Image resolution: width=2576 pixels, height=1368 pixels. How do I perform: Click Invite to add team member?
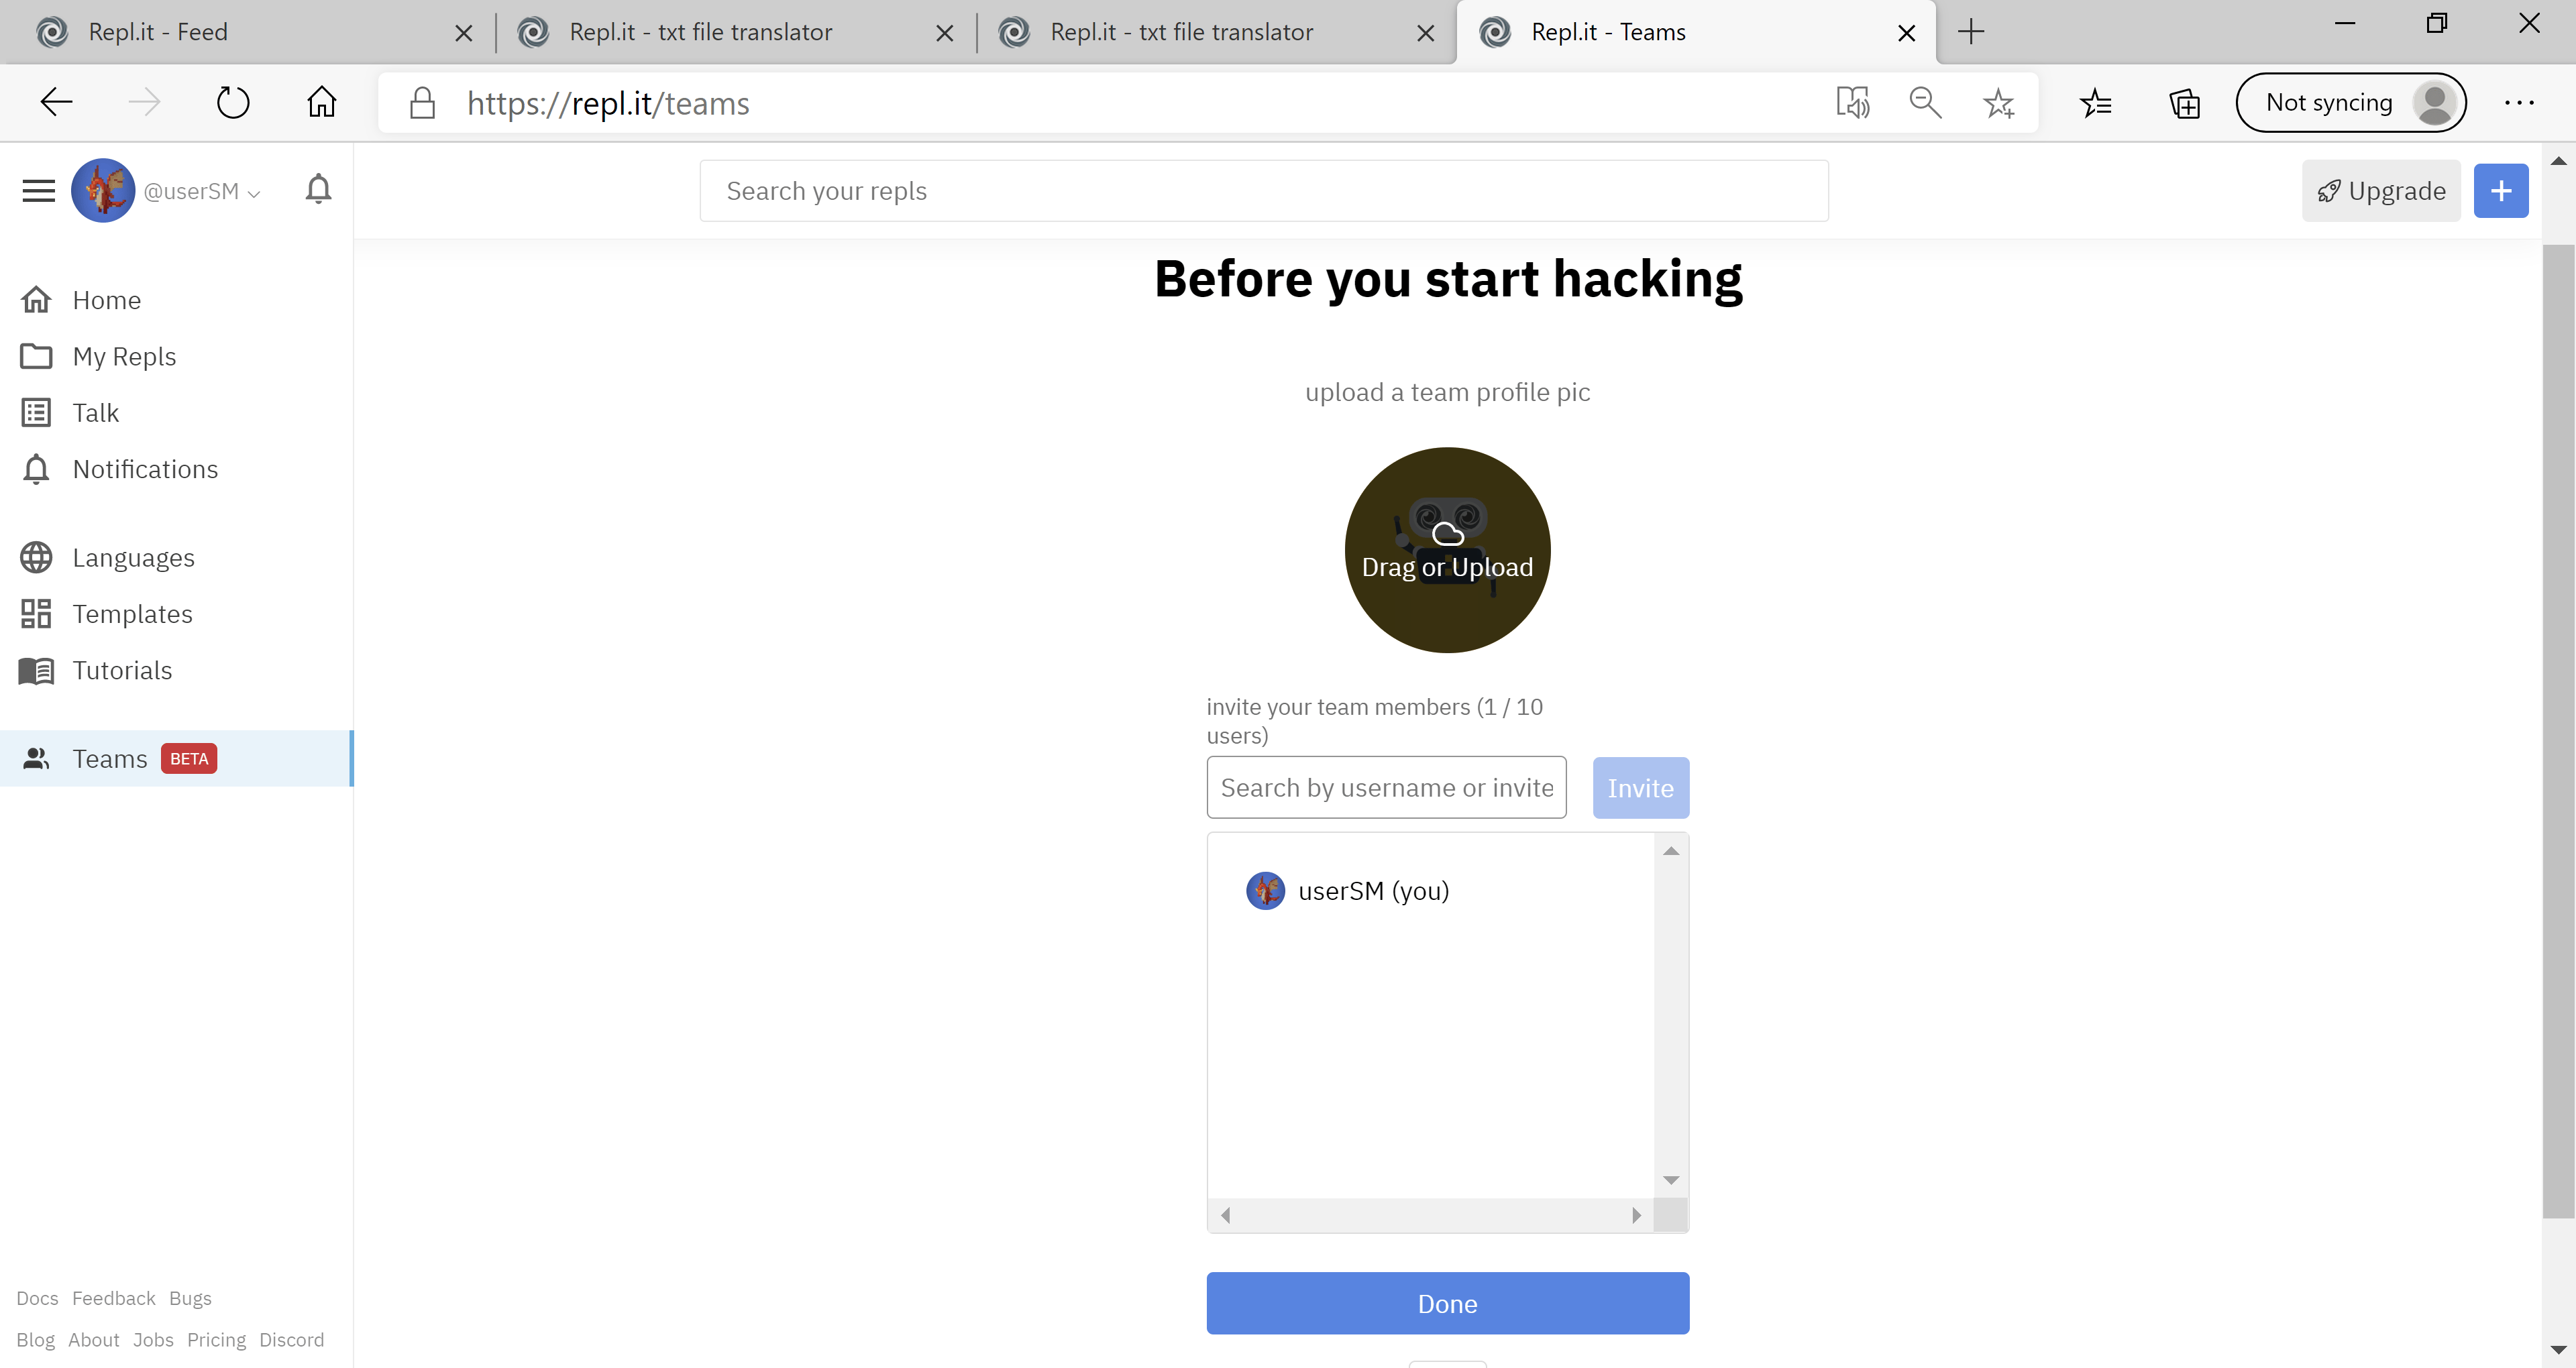pos(1639,787)
